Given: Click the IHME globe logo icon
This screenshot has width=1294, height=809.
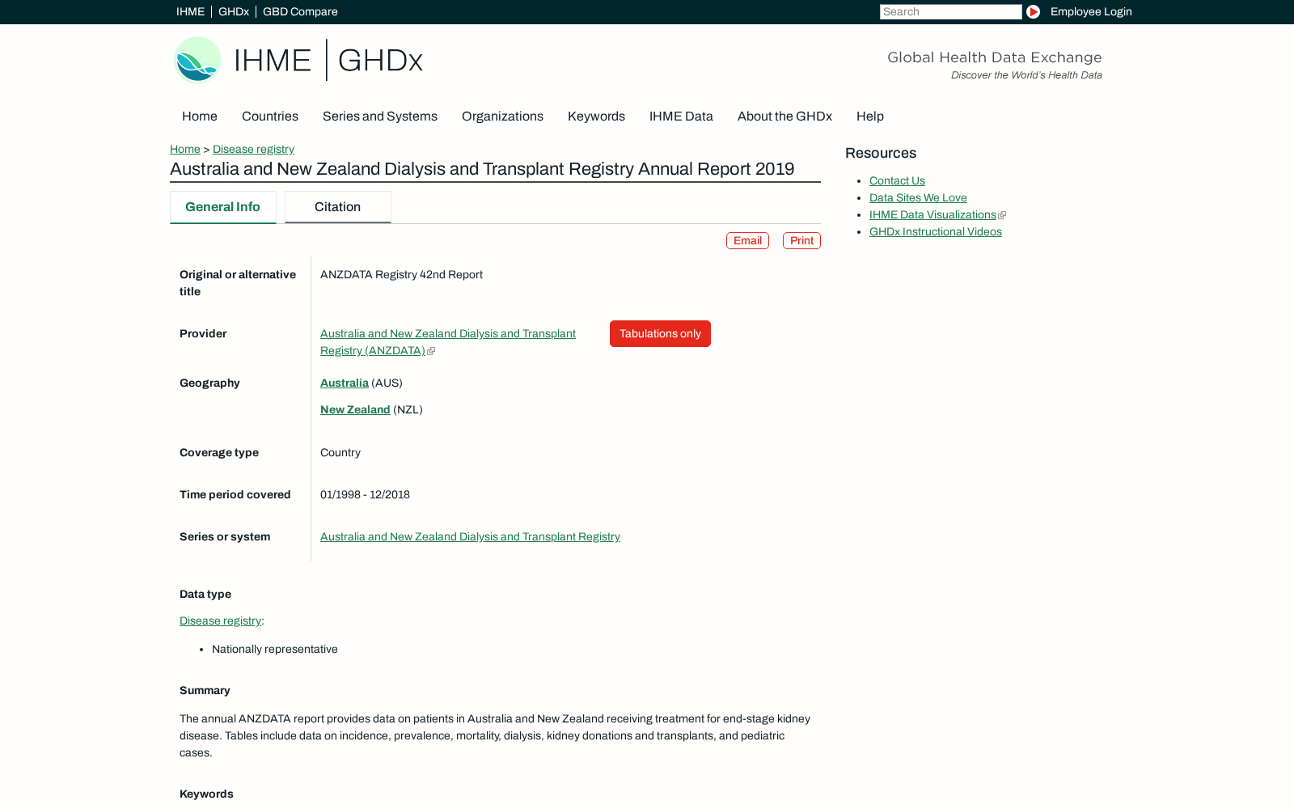Looking at the screenshot, I should click(x=198, y=60).
